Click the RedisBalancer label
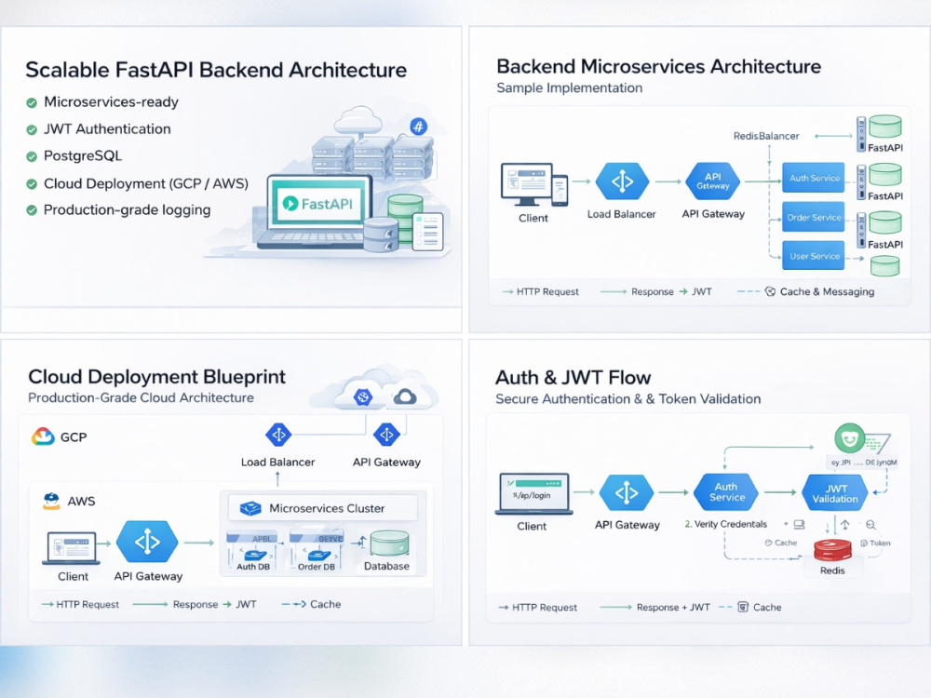This screenshot has width=931, height=698. [766, 136]
